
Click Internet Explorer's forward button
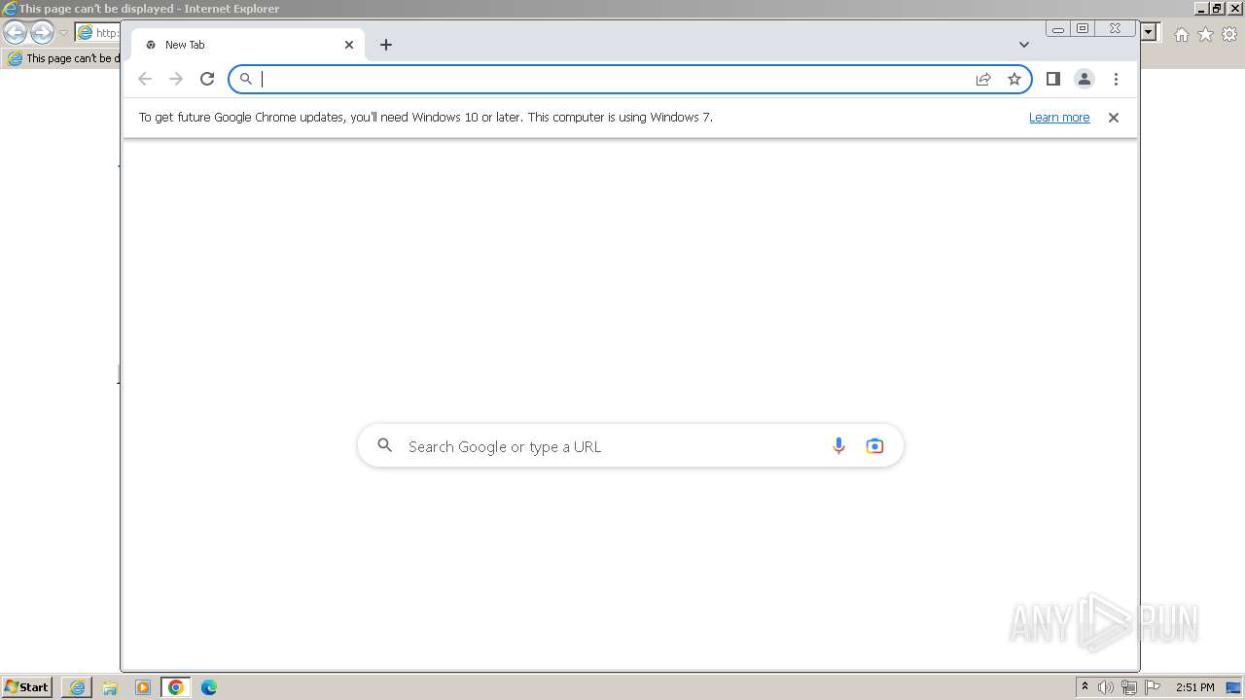(42, 33)
